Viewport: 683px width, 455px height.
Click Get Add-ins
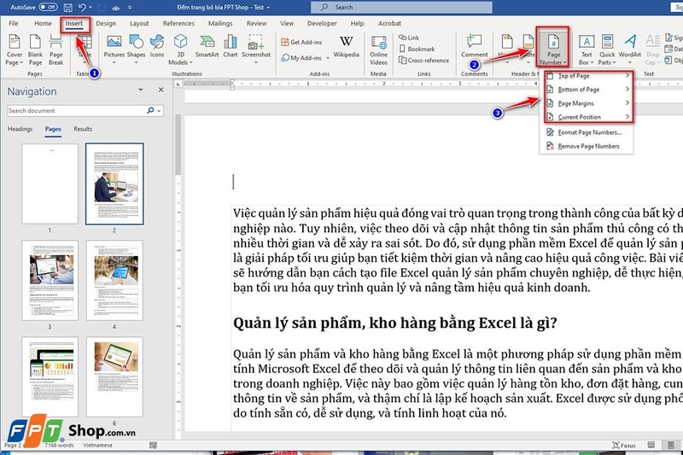(301, 42)
